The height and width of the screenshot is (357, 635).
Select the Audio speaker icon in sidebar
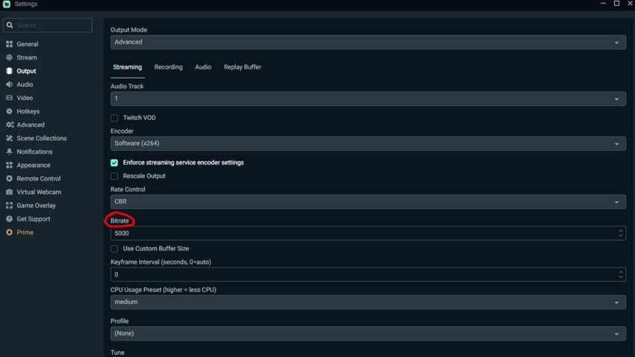[9, 84]
